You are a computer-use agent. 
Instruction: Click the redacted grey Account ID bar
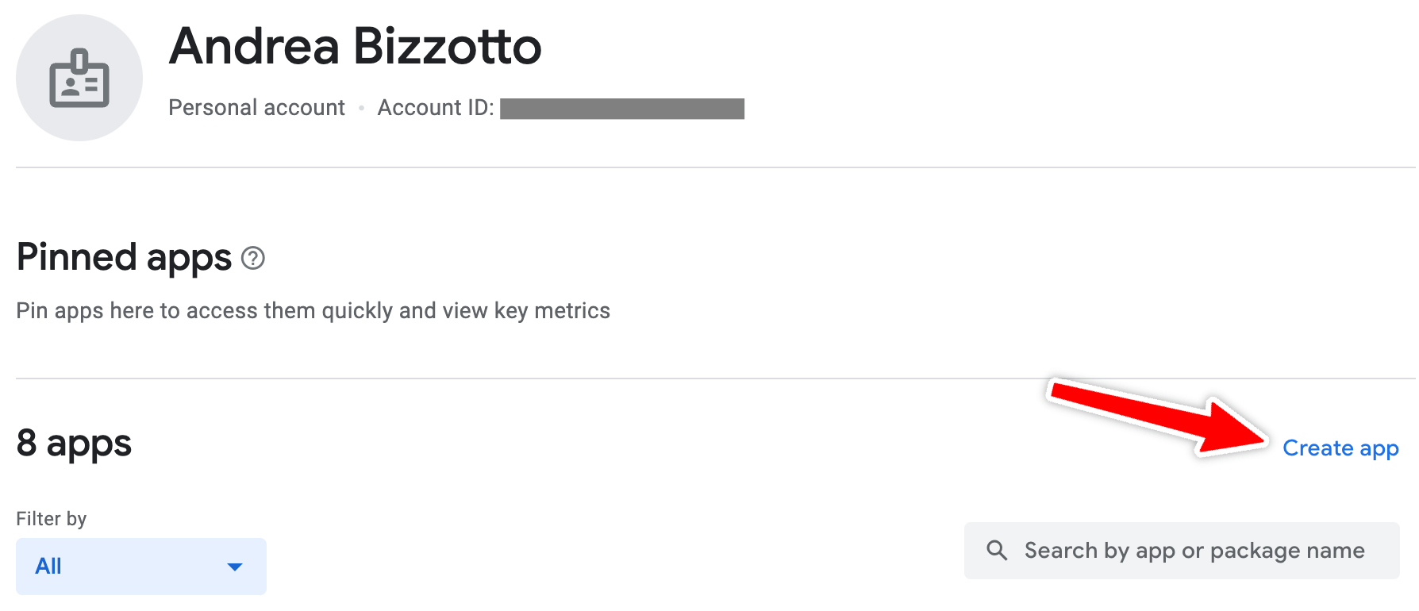click(622, 109)
